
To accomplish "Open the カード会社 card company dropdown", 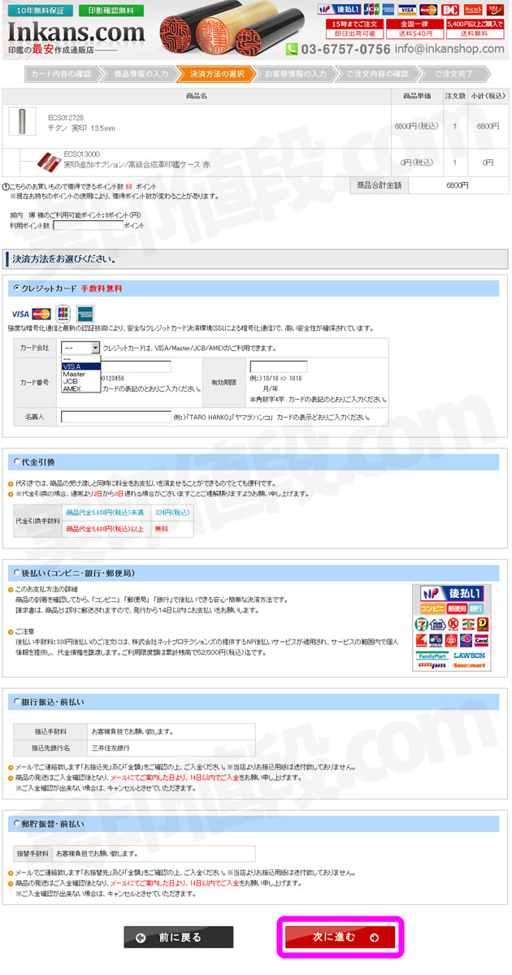I will (80, 348).
